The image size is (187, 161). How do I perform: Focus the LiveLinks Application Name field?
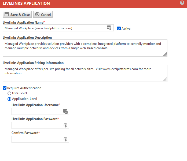58,28
